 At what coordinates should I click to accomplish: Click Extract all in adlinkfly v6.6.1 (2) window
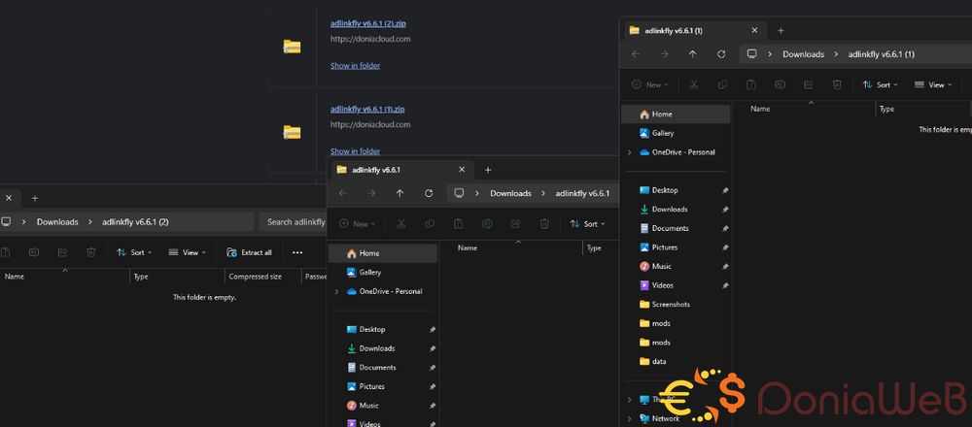(249, 252)
